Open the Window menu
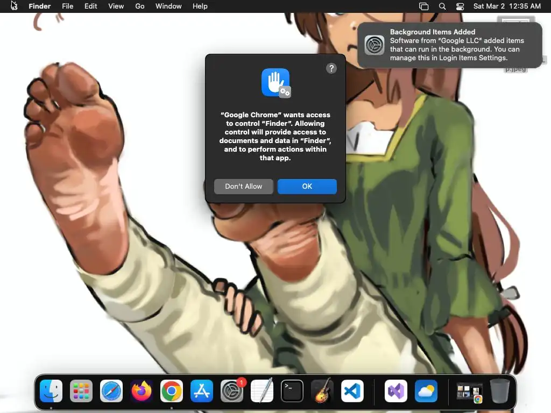Image resolution: width=551 pixels, height=413 pixels. tap(168, 6)
